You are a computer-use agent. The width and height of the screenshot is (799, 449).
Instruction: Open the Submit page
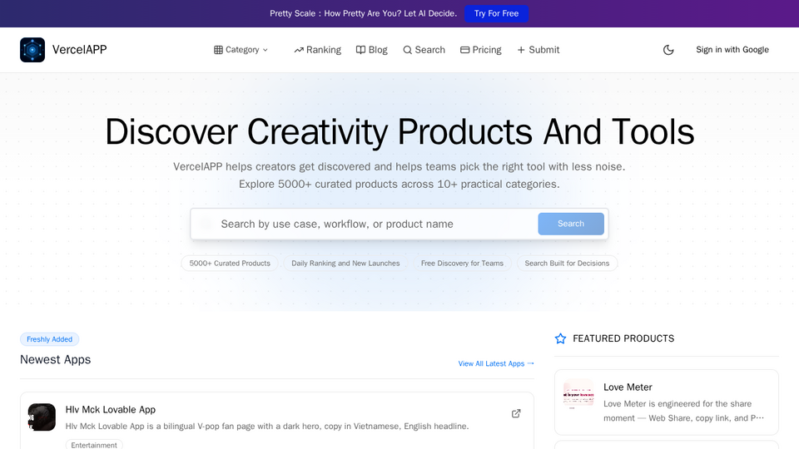click(538, 50)
